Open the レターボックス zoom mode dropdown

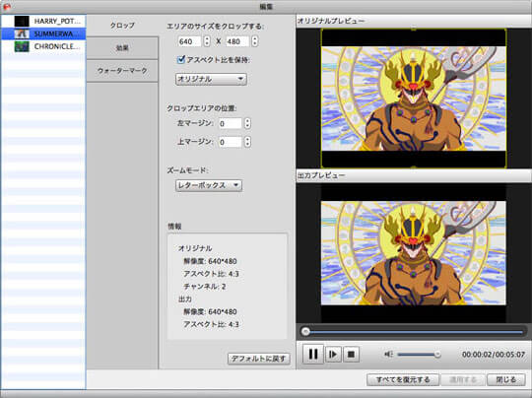(x=209, y=185)
